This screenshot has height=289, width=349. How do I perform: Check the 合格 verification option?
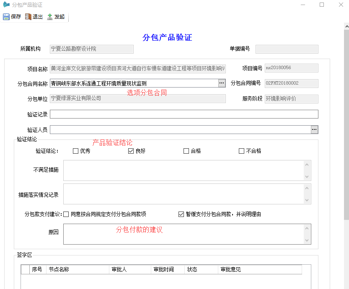click(186, 151)
